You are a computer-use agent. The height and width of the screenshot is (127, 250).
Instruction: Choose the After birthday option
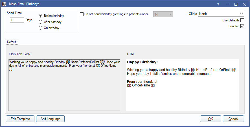pos(41,22)
